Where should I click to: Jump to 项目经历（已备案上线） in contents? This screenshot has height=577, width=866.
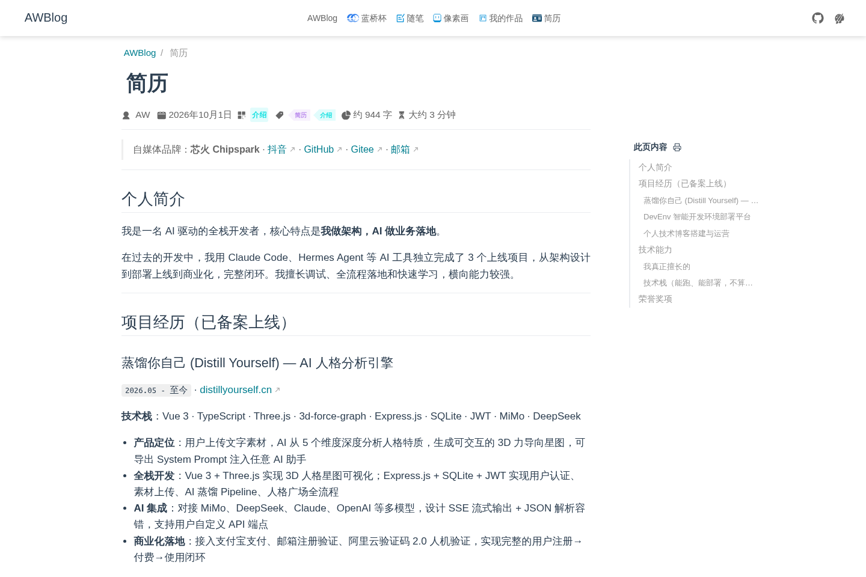(684, 183)
